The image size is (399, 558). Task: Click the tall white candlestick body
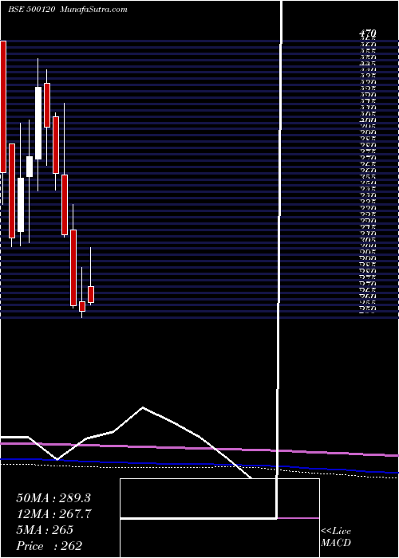click(x=38, y=123)
